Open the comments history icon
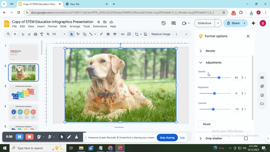This screenshot has width=270, height=152. [x=174, y=23]
